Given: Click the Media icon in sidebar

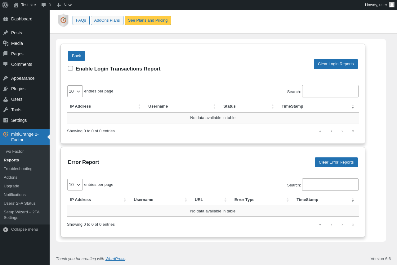Looking at the screenshot, I should coord(6,43).
